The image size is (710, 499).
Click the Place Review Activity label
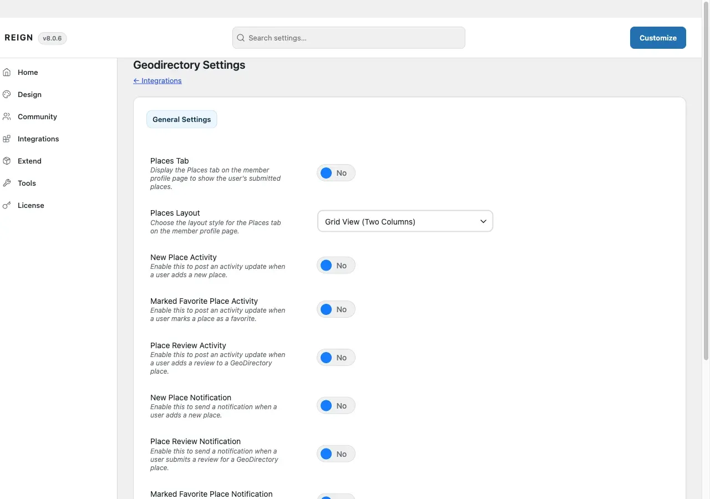(x=188, y=345)
